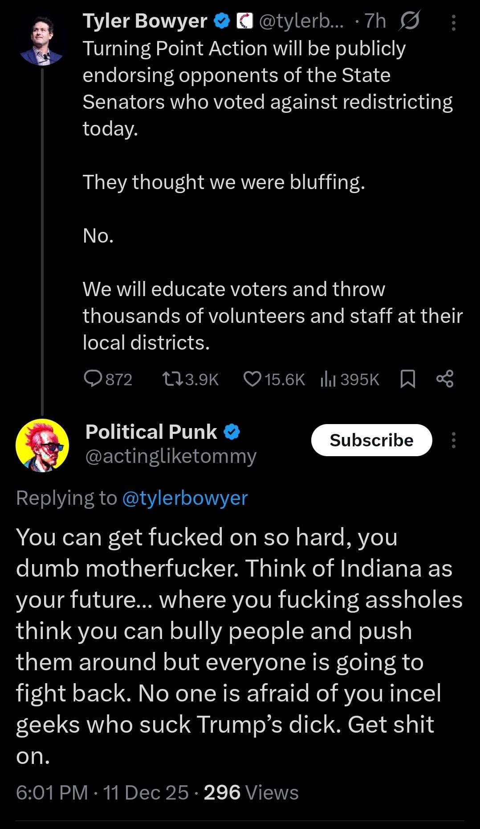Click the affiliate badge beside Tyler Bowyer
Viewport: 480px width, 829px height.
[x=244, y=21]
